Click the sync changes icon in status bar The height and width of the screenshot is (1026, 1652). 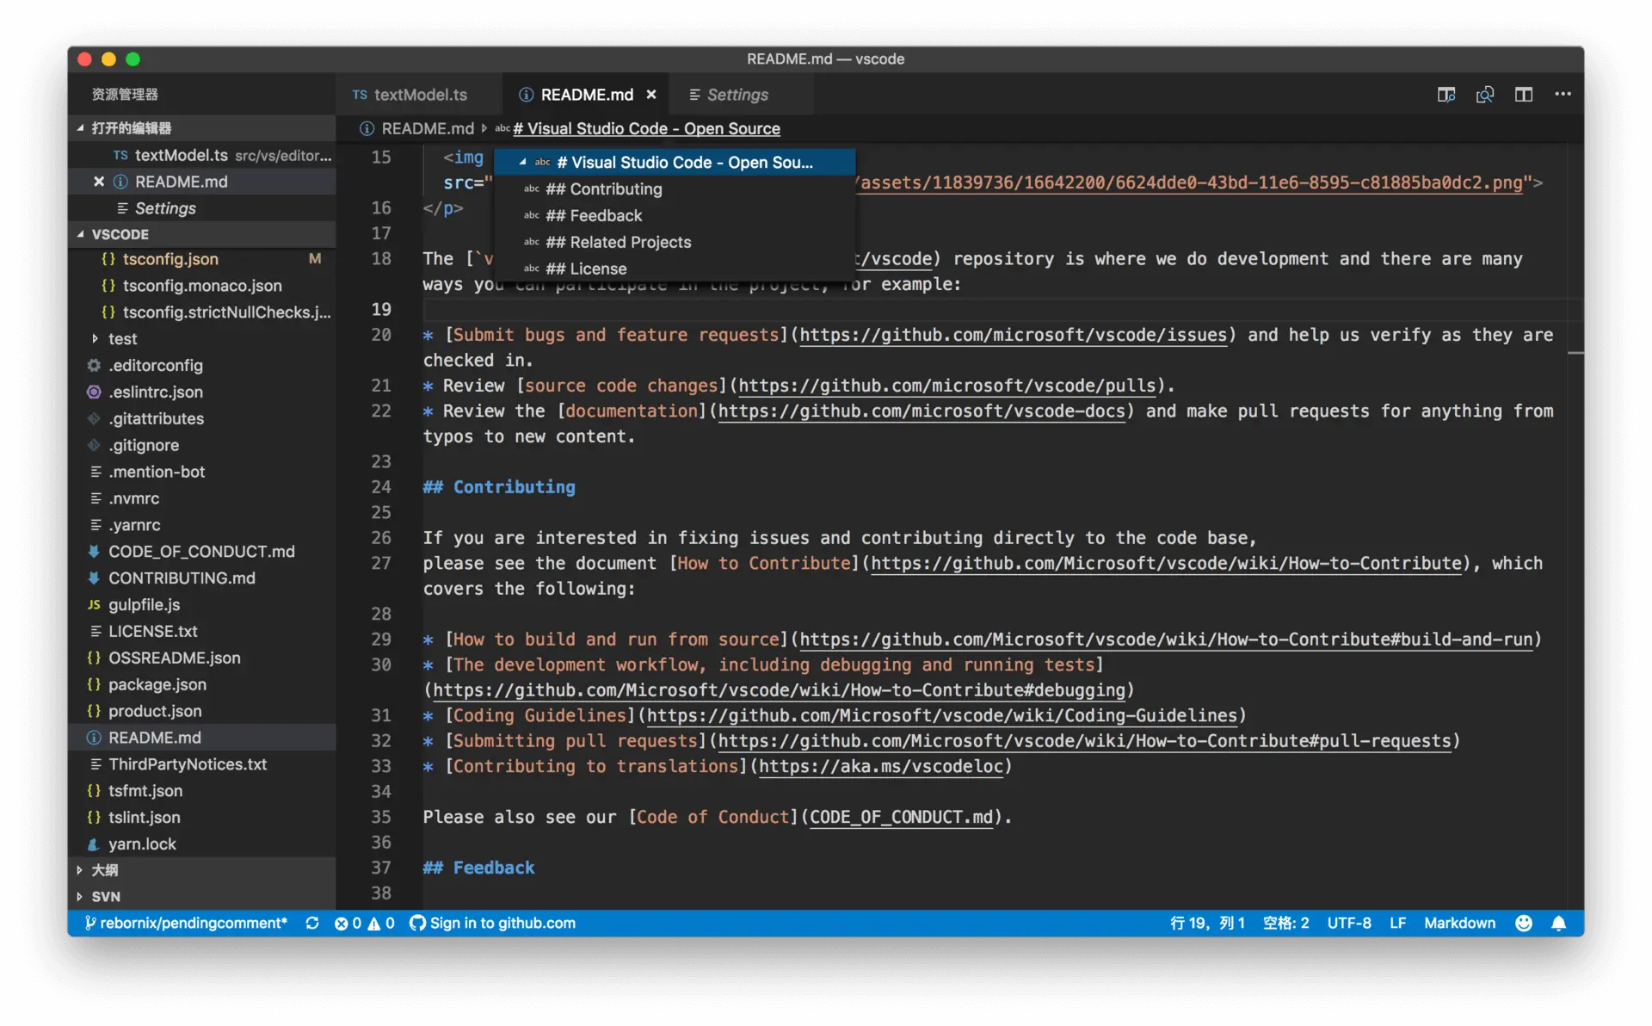[312, 923]
